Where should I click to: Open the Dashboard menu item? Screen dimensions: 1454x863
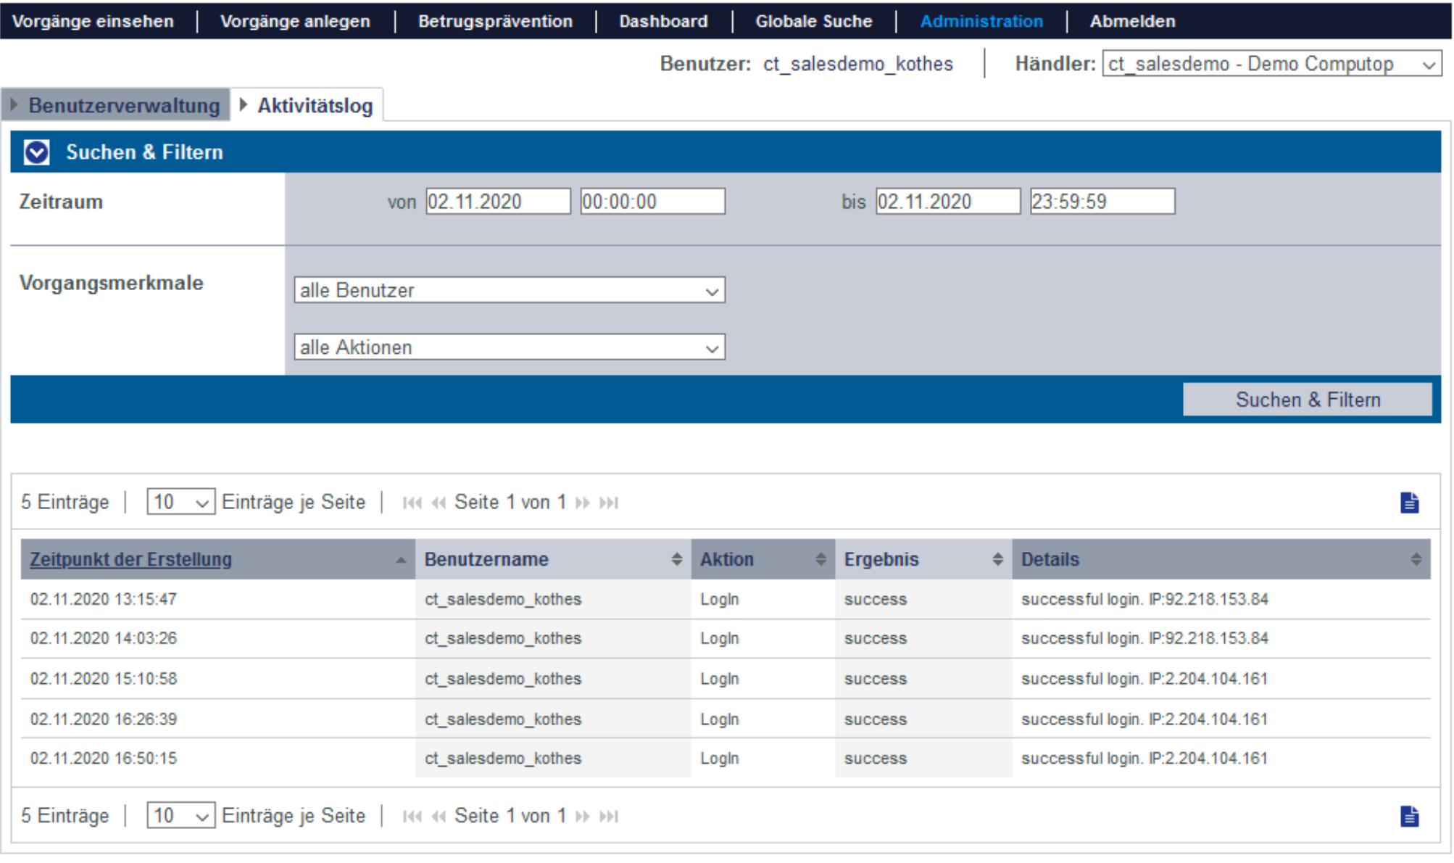(663, 21)
